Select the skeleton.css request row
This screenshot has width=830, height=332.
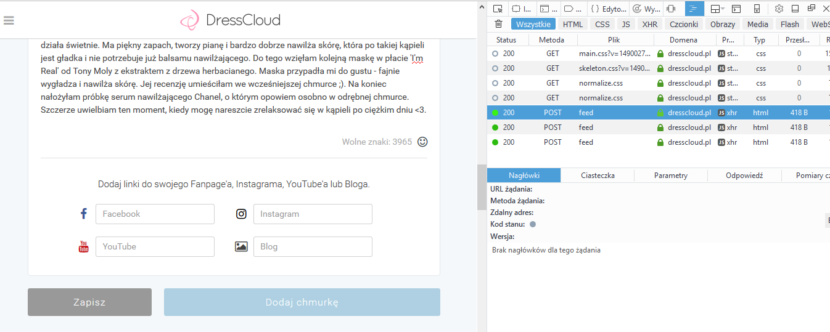(x=659, y=68)
